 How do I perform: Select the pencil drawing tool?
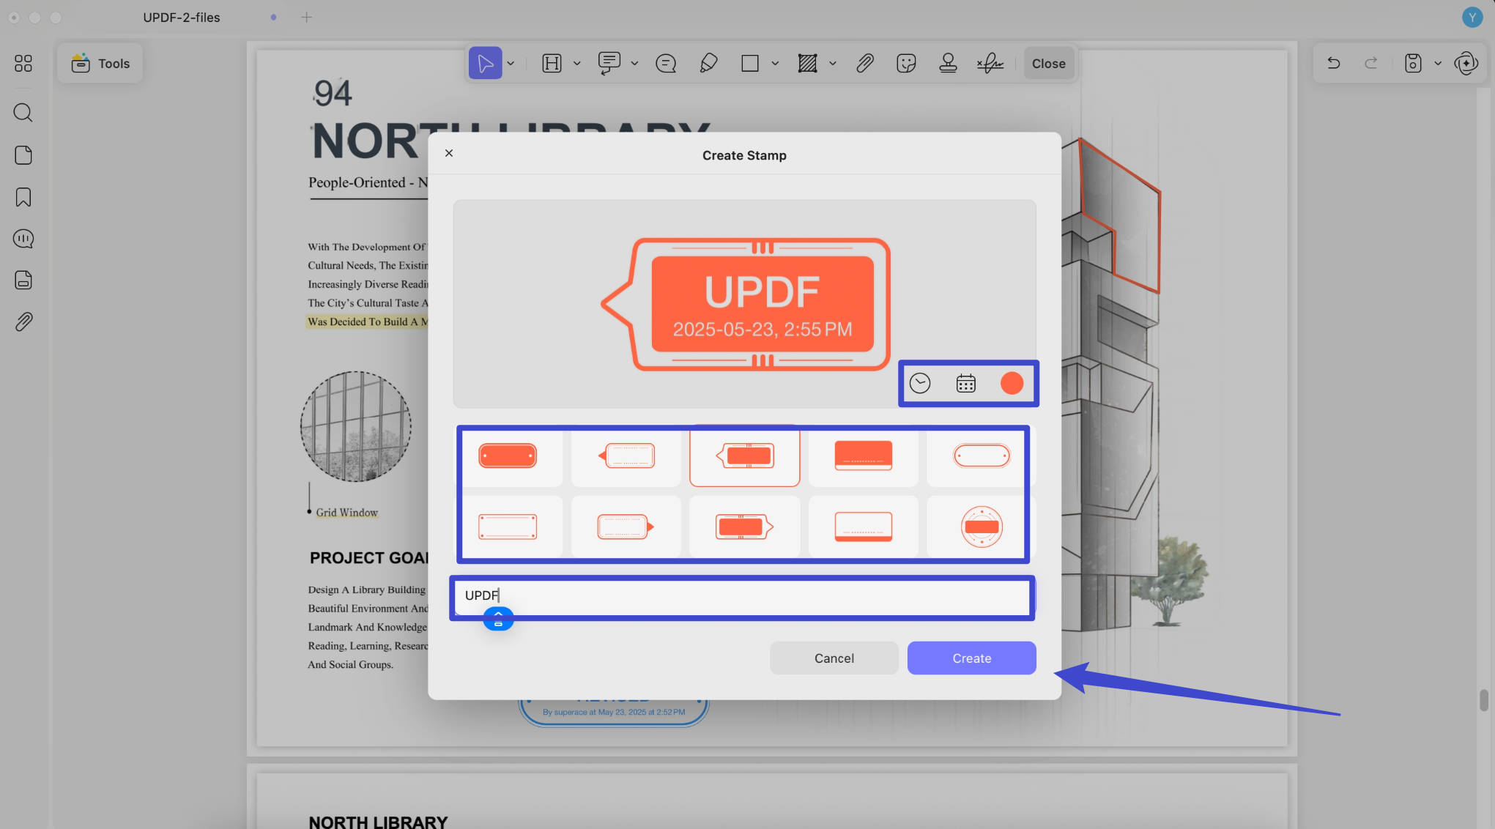coord(708,64)
